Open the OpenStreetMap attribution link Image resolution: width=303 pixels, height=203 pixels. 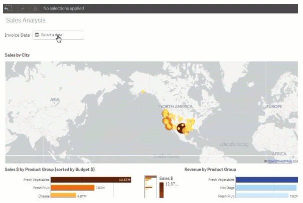[x=279, y=161]
